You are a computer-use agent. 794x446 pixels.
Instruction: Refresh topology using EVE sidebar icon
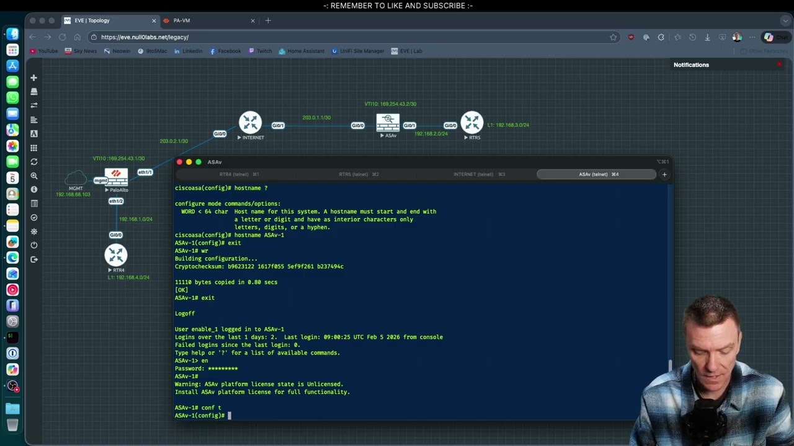(x=34, y=162)
